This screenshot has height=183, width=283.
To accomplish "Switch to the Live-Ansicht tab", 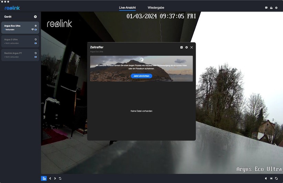I will click(128, 8).
